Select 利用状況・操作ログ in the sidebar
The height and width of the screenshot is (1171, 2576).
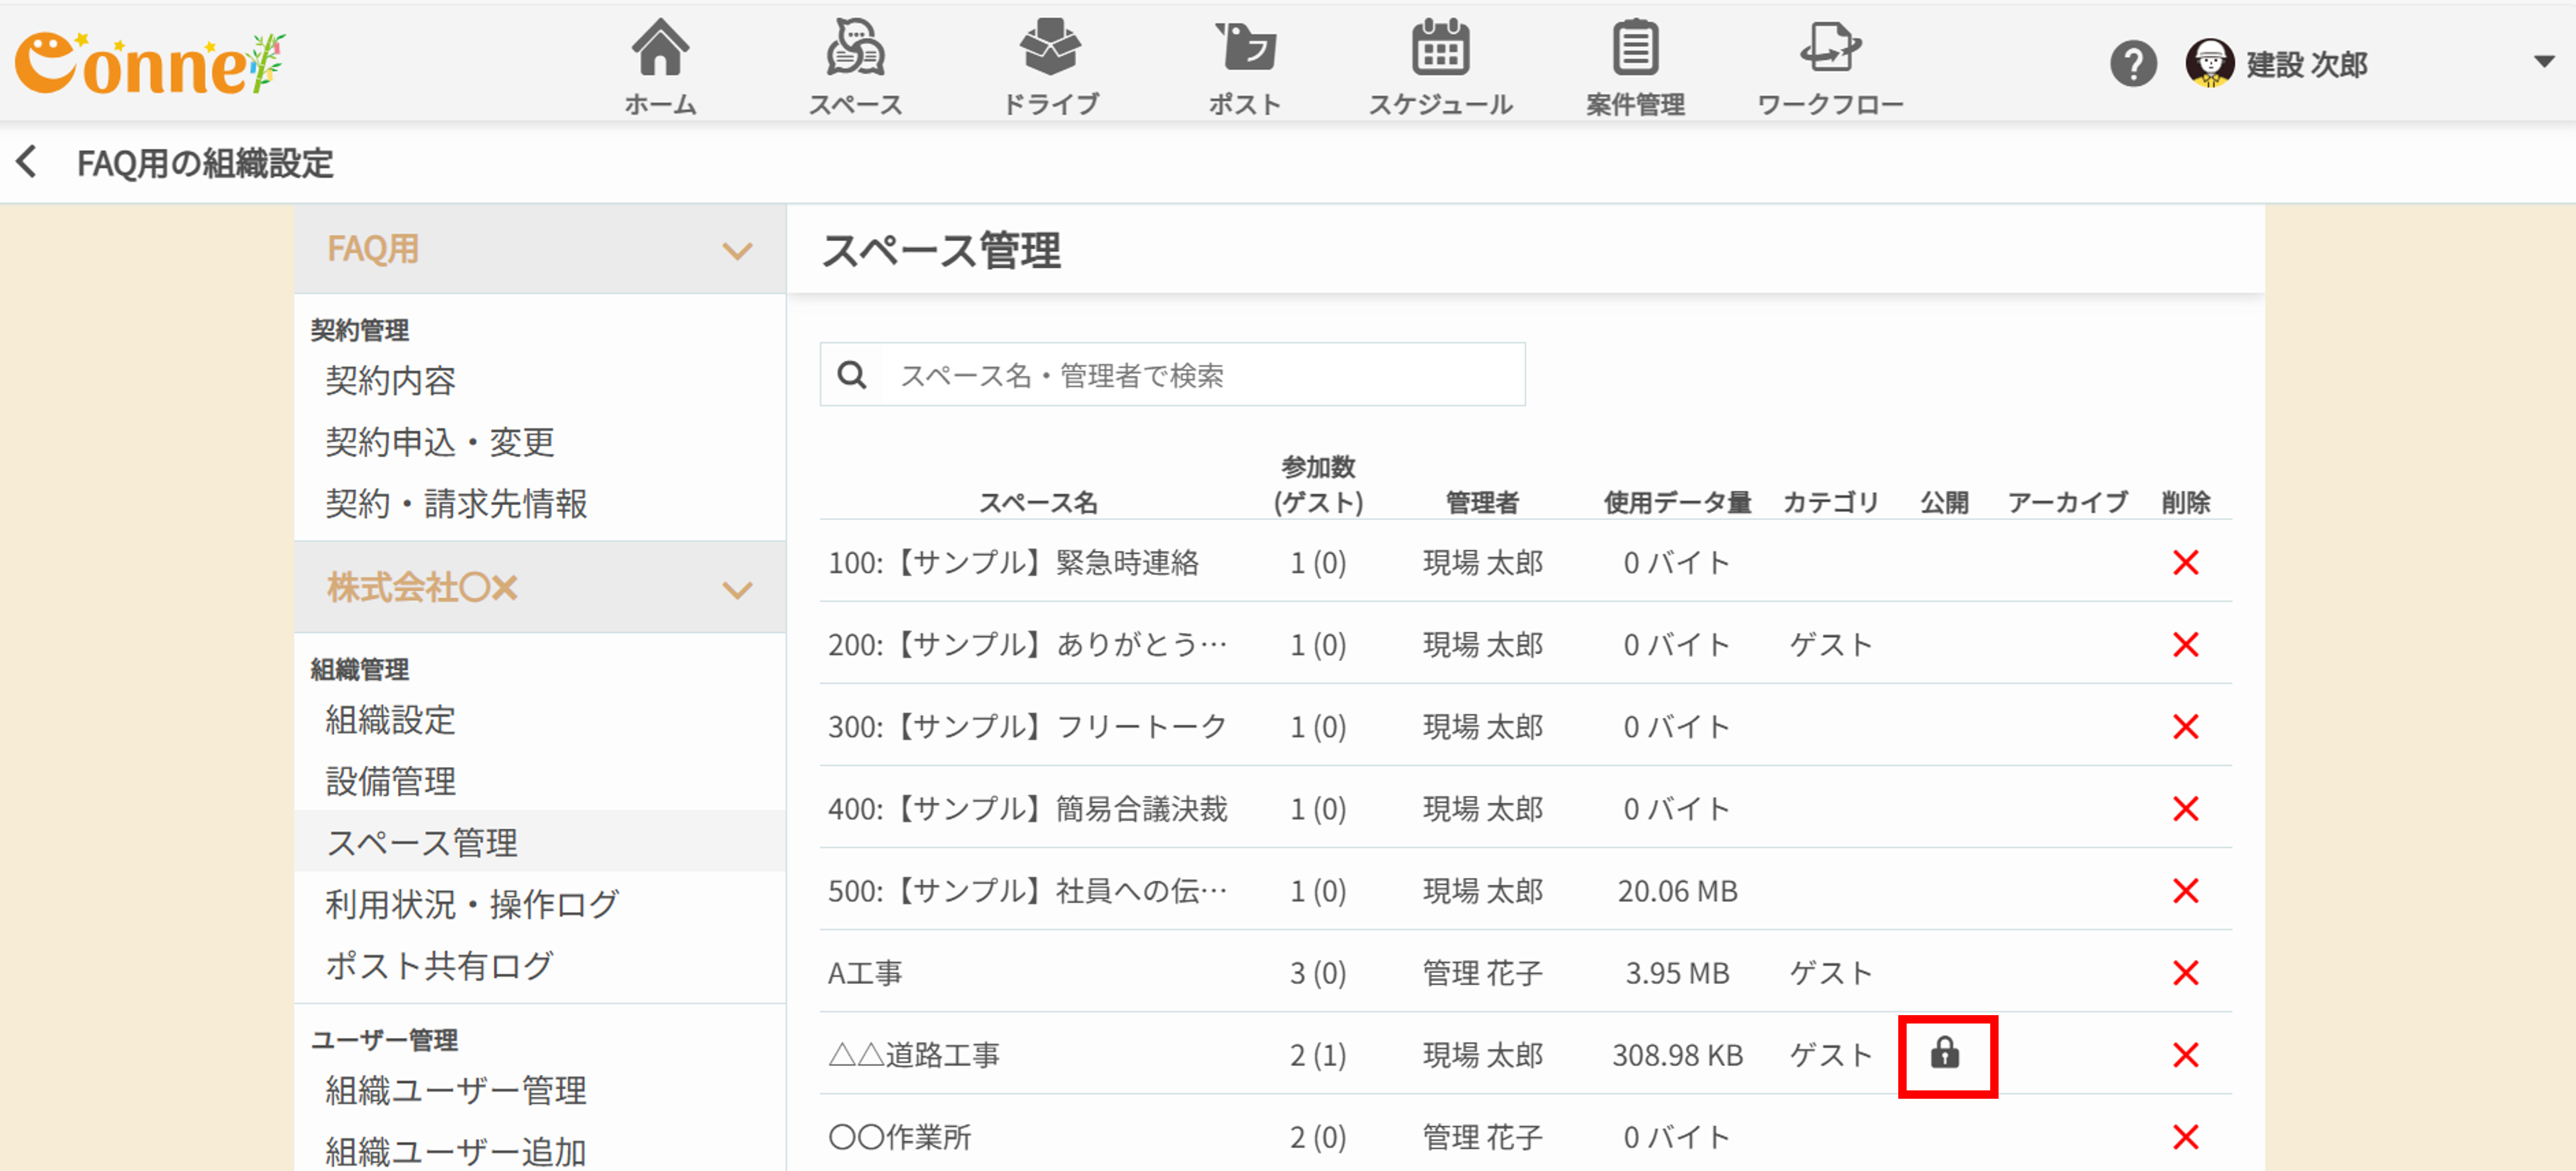click(x=472, y=904)
